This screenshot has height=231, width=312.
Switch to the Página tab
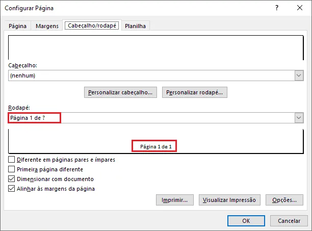point(17,26)
